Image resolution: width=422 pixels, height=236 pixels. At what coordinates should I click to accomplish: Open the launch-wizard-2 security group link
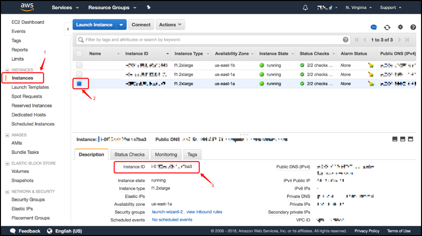[x=168, y=212]
